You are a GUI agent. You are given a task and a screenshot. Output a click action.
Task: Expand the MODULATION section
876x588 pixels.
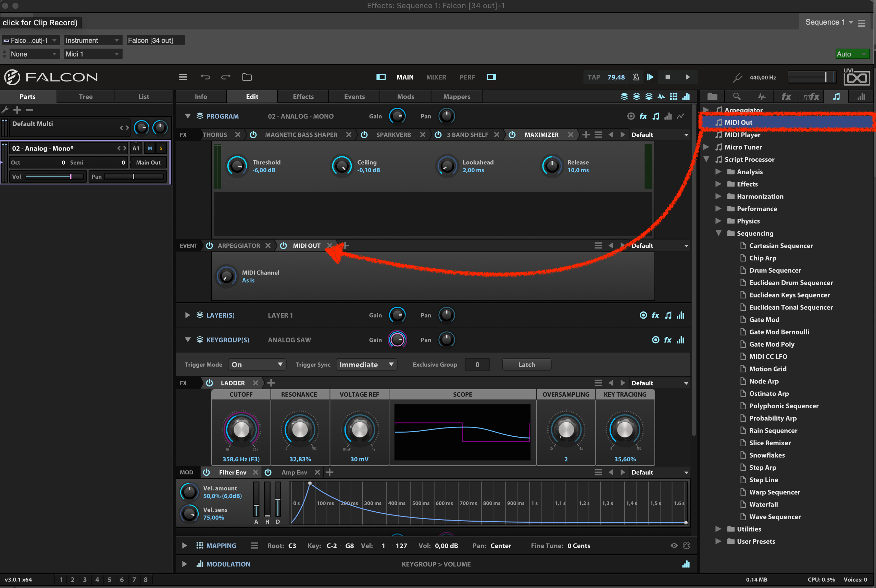(x=184, y=564)
